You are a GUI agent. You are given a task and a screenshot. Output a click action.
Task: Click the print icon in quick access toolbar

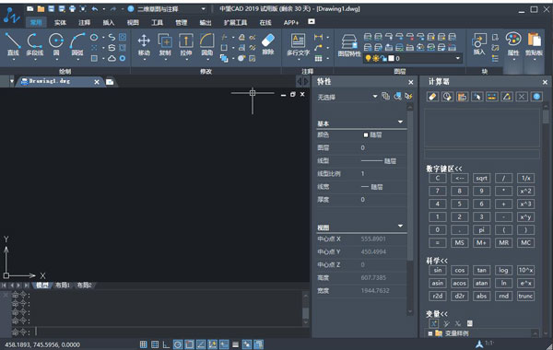coord(72,9)
